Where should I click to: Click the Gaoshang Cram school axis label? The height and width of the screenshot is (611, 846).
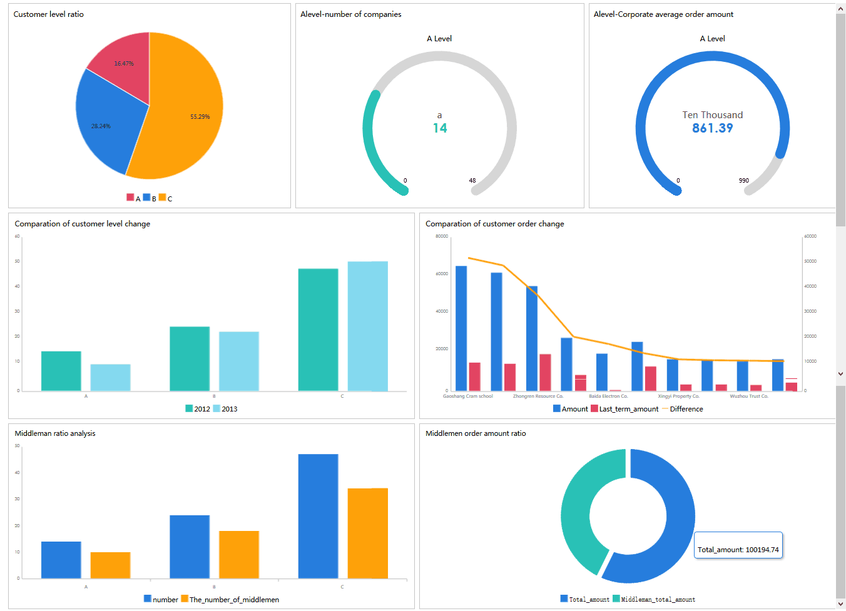point(468,396)
